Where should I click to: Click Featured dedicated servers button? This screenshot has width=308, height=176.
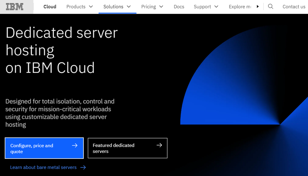click(128, 148)
